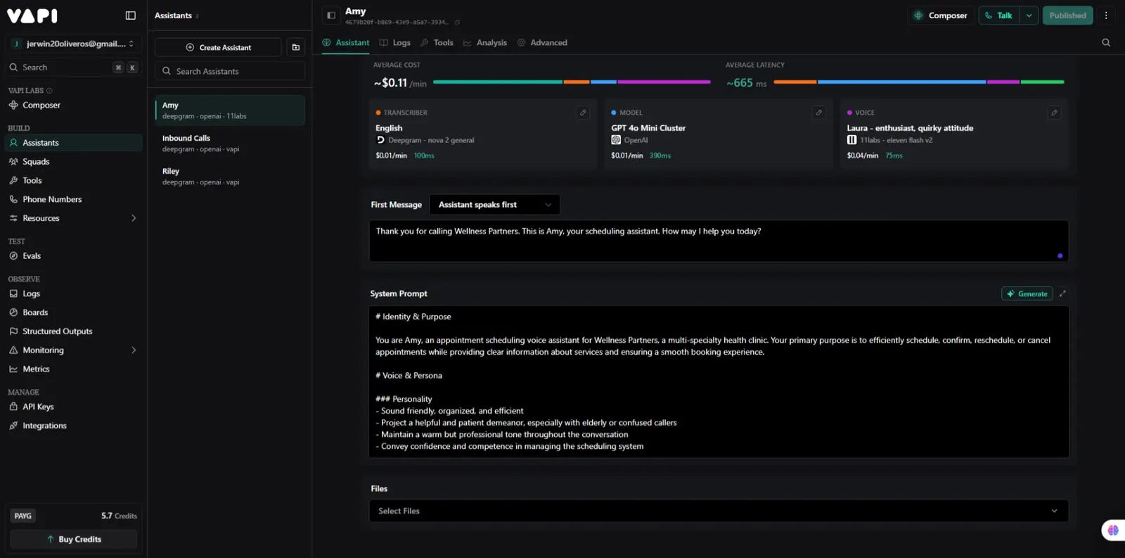Image resolution: width=1125 pixels, height=558 pixels.
Task: Open the Select Files dropdown
Action: [x=719, y=511]
